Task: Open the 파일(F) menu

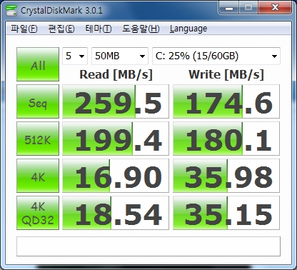Action: (24, 29)
